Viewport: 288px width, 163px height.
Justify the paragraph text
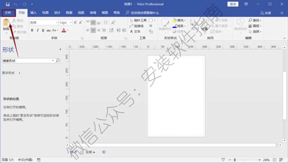[104, 30]
